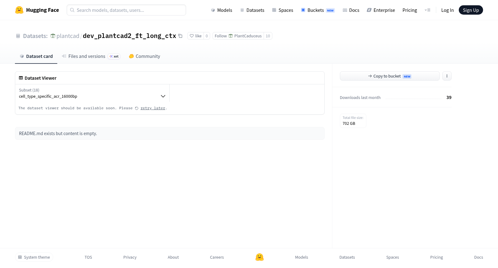Click the Sign Up button
The height and width of the screenshot is (268, 498).
point(471,10)
